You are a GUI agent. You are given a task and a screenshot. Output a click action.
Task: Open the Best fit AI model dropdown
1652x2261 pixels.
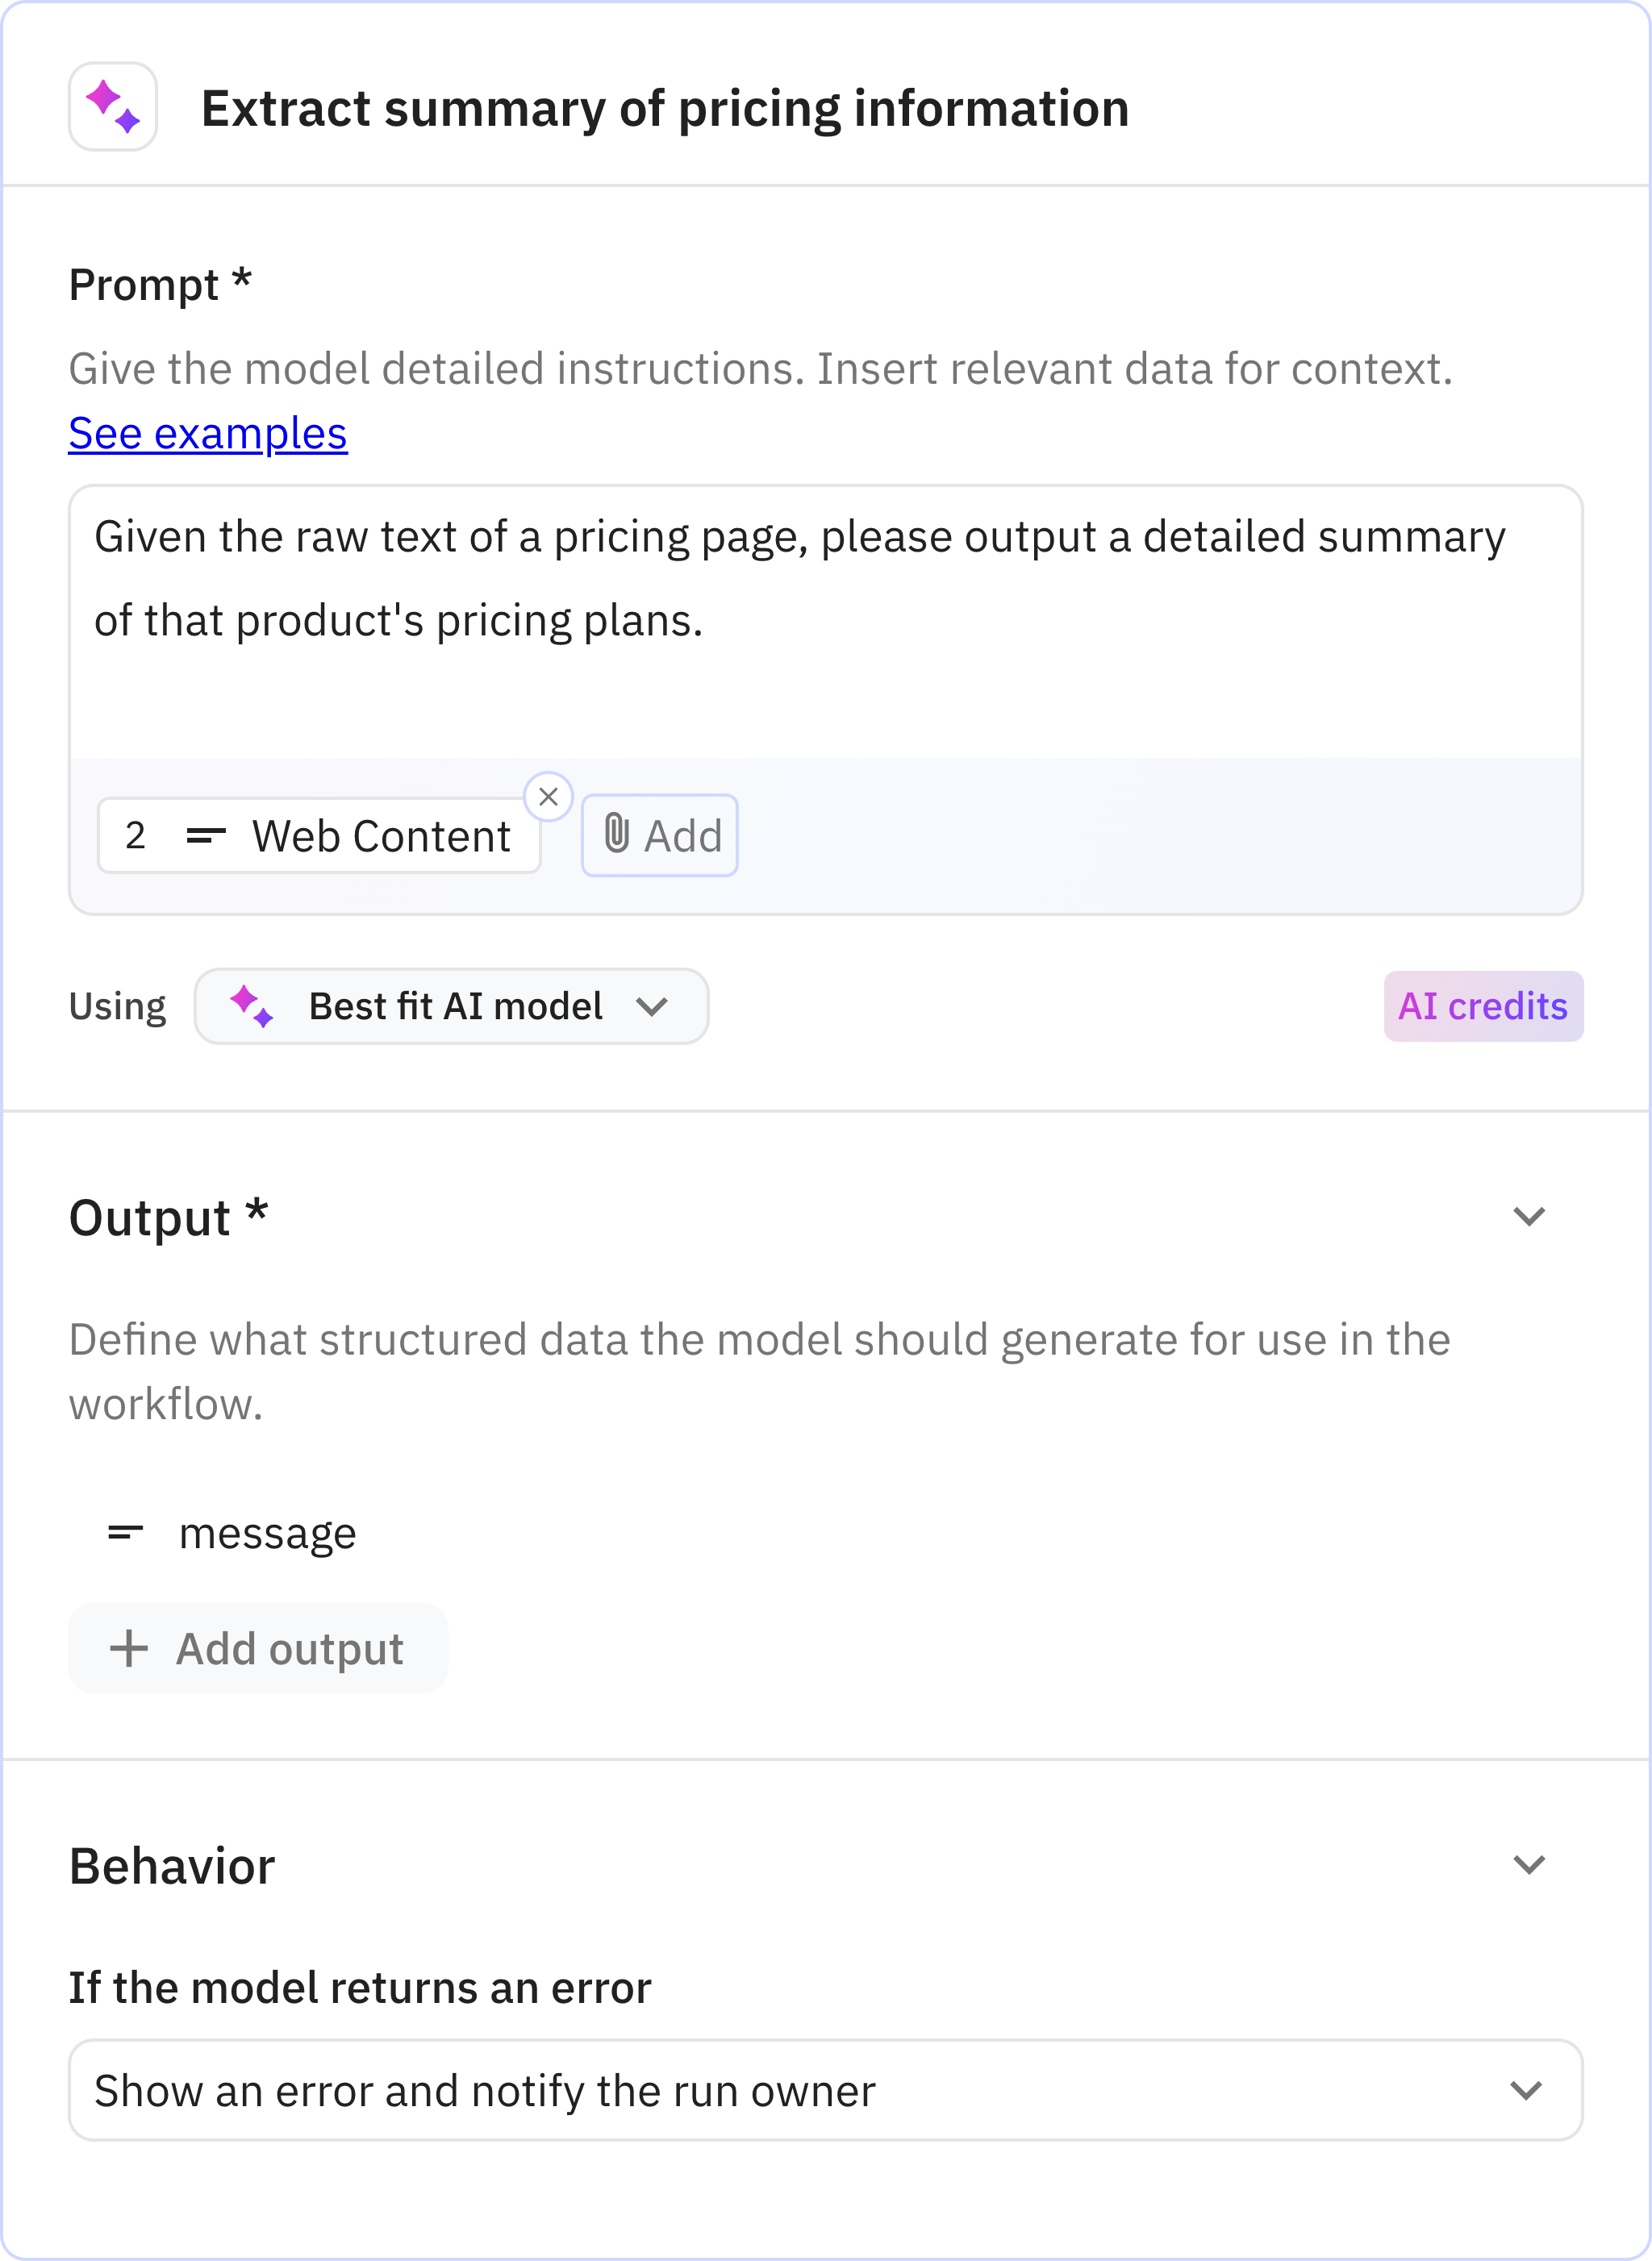[x=451, y=1006]
